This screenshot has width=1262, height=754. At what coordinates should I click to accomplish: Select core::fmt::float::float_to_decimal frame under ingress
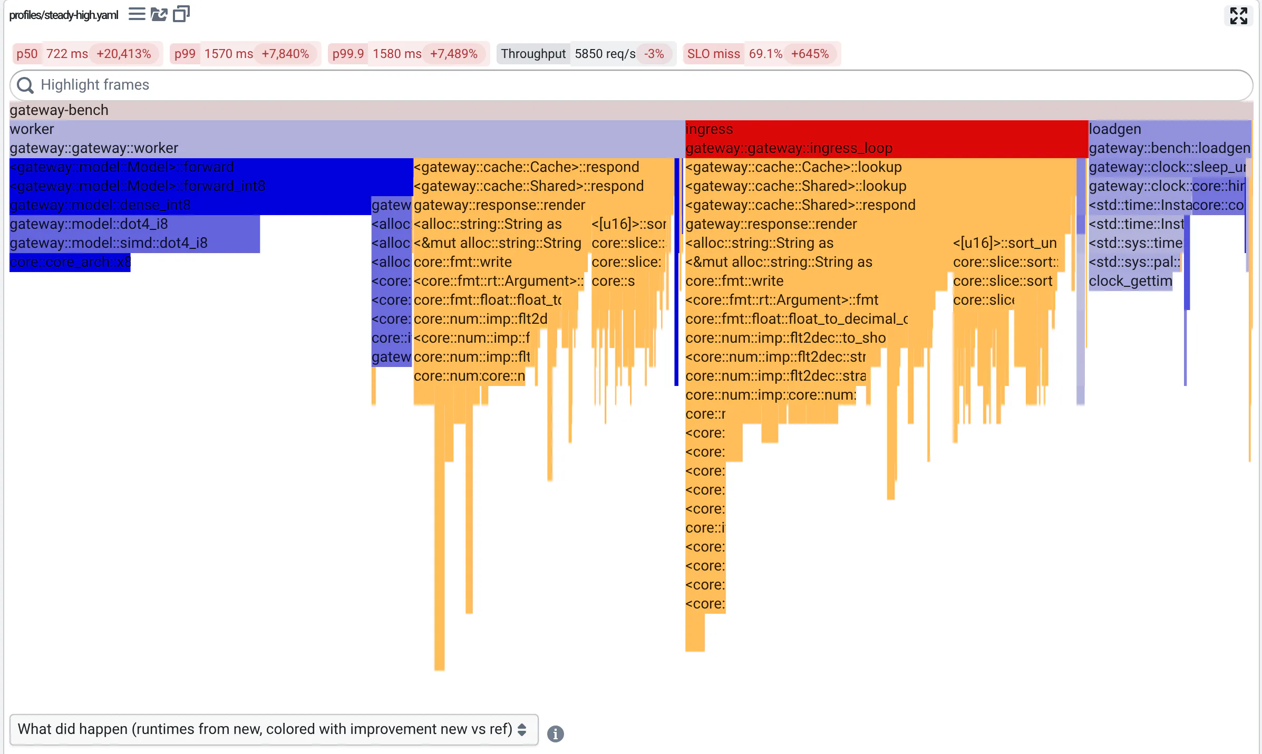[797, 319]
